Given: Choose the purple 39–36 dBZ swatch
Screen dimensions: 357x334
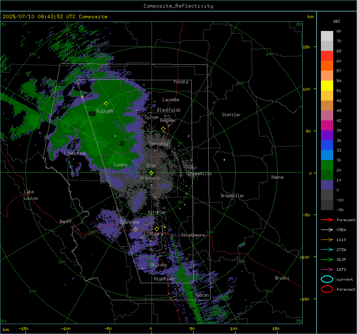Looking at the screenshot, I should 327,135.
